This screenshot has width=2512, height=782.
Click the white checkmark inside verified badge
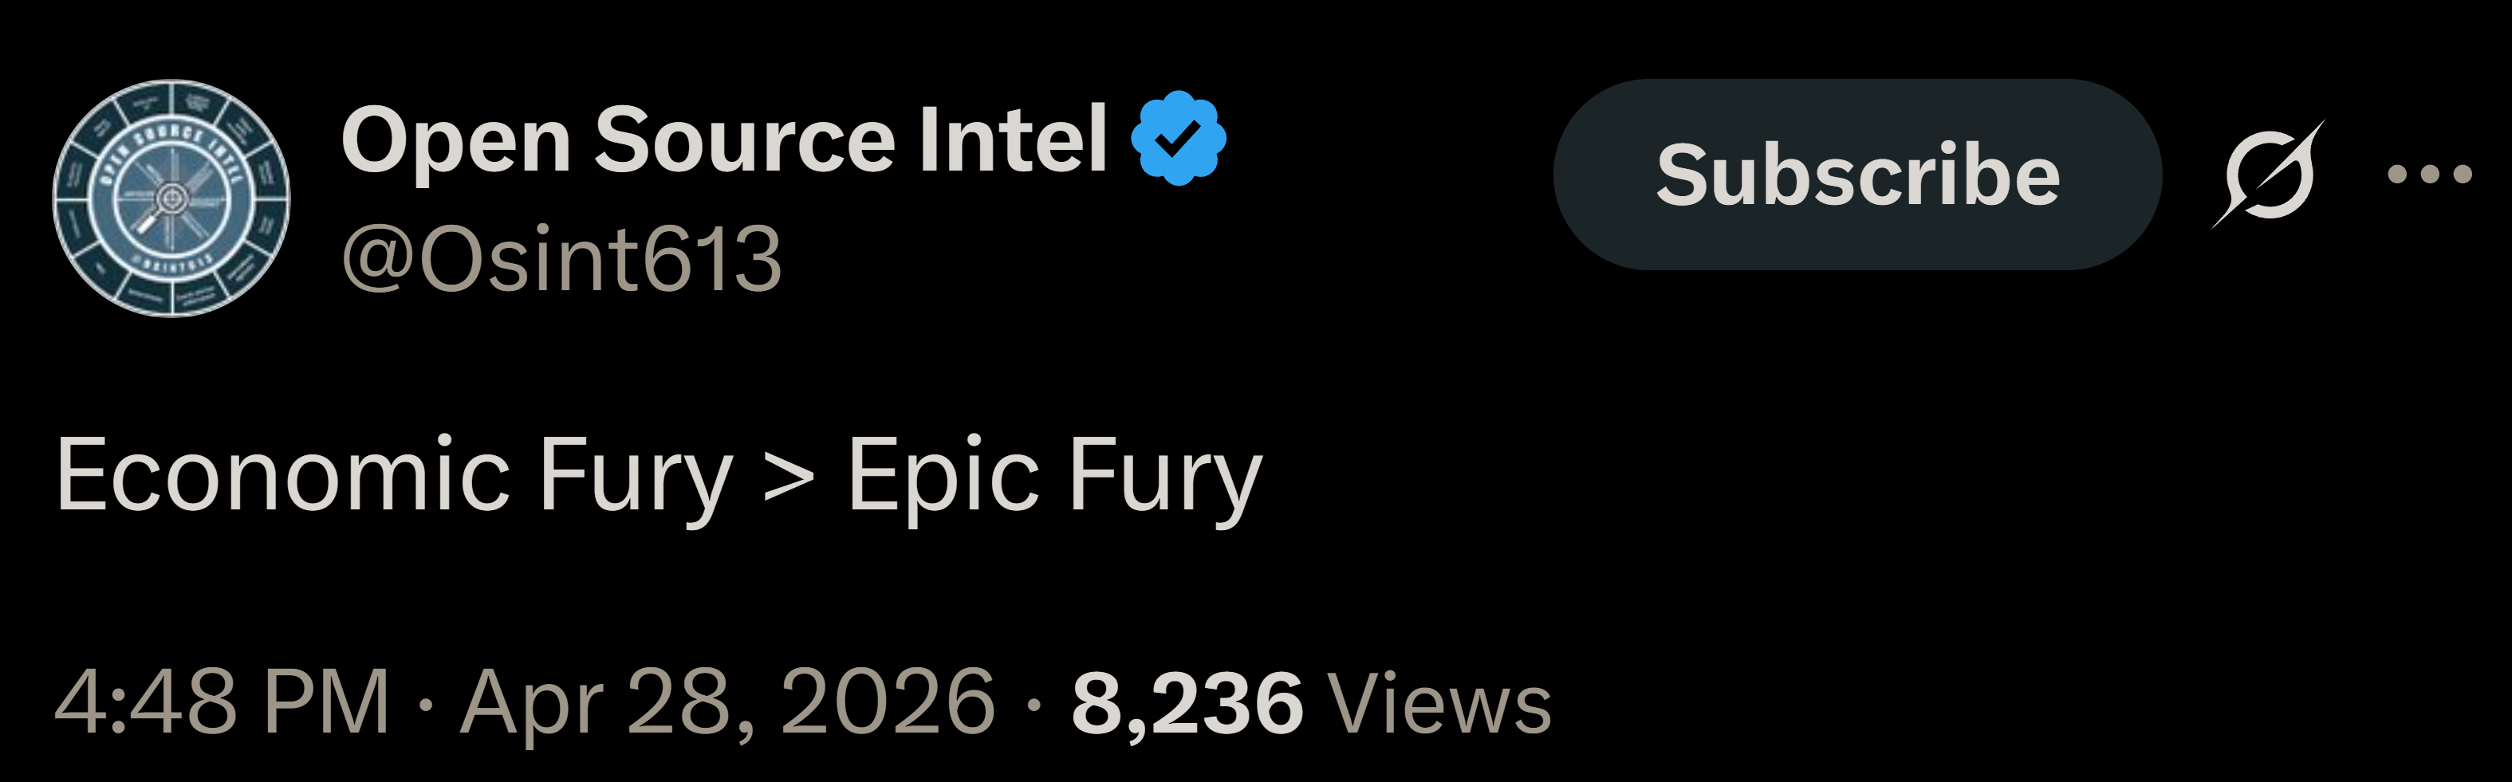[1178, 139]
